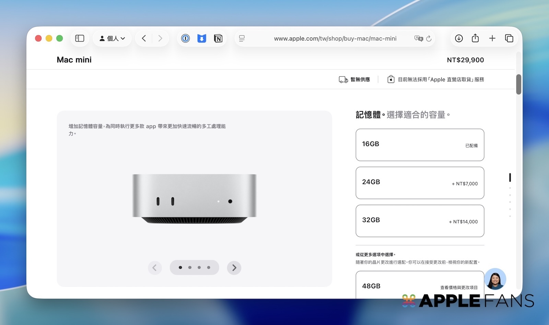Open the Notion web clipper extension
Image resolution: width=549 pixels, height=325 pixels.
(x=218, y=38)
